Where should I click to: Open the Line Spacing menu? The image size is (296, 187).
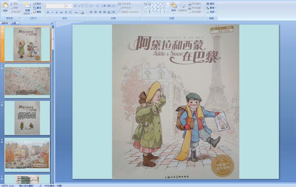[114, 6]
